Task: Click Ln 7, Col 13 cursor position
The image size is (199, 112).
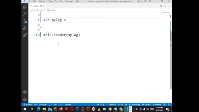Action: (x=102, y=105)
